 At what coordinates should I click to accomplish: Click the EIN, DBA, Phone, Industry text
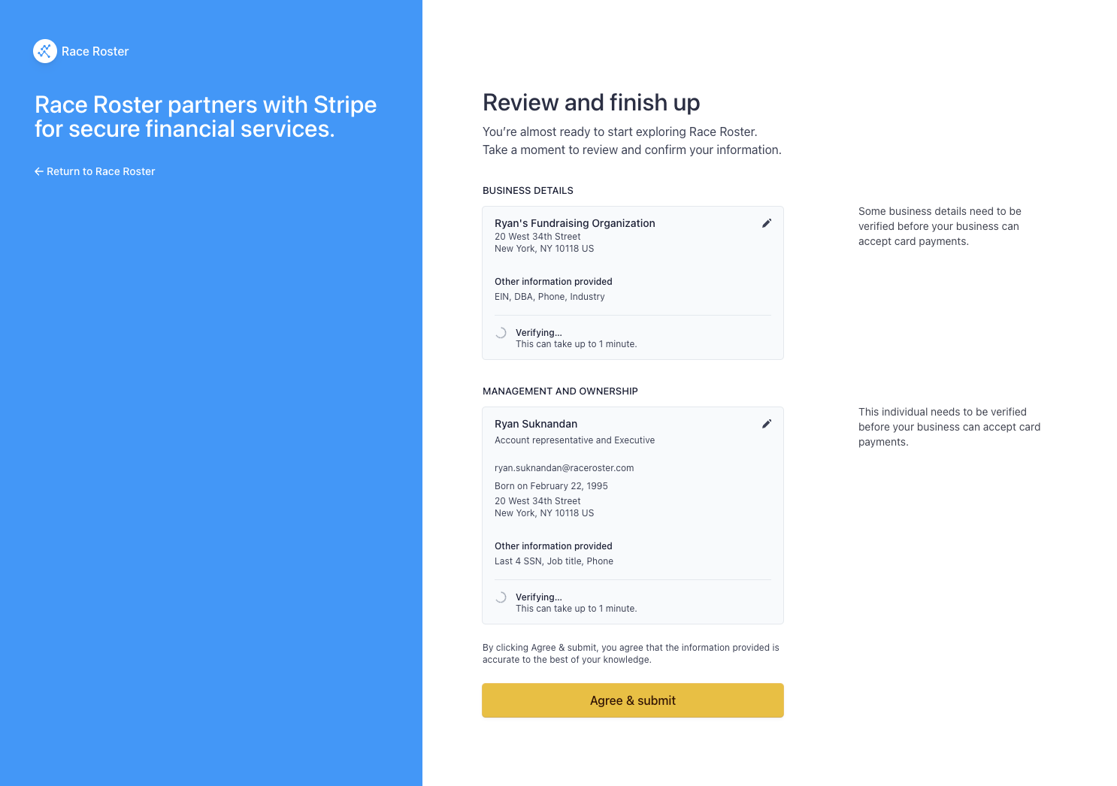(x=549, y=297)
